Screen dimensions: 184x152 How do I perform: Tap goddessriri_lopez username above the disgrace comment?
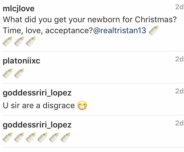click(37, 93)
